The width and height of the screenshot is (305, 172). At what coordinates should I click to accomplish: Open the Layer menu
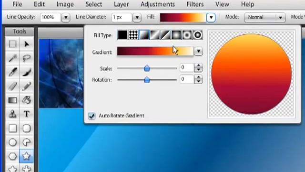[121, 4]
